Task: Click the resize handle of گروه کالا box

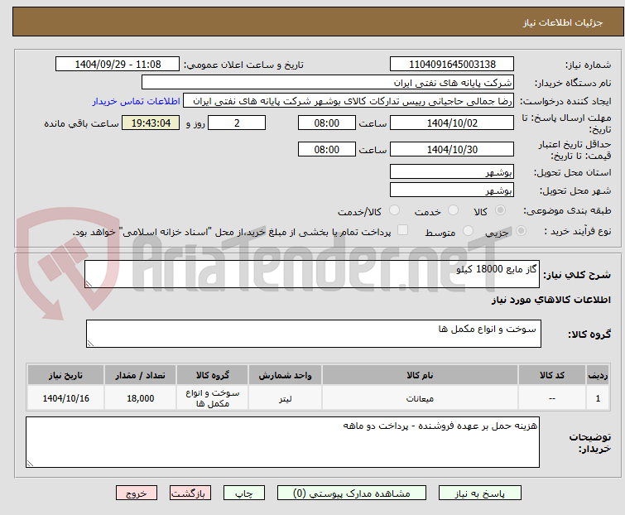Action: point(90,344)
